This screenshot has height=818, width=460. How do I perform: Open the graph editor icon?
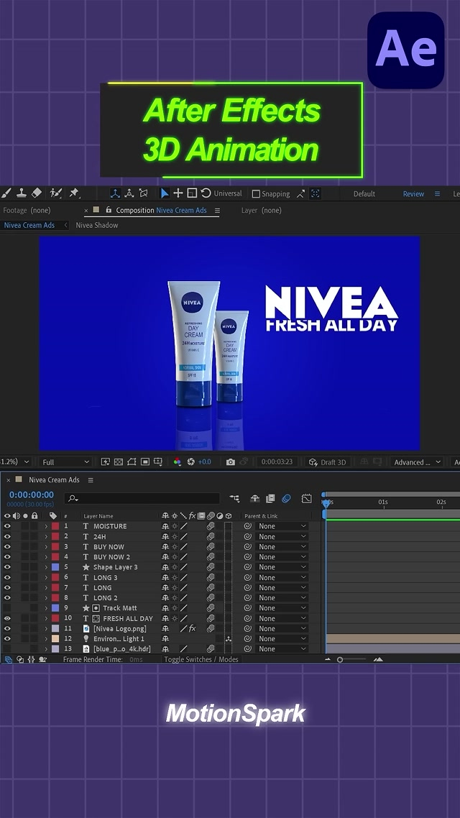point(307,498)
